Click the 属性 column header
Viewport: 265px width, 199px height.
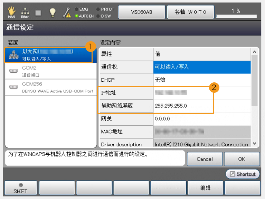coord(126,54)
